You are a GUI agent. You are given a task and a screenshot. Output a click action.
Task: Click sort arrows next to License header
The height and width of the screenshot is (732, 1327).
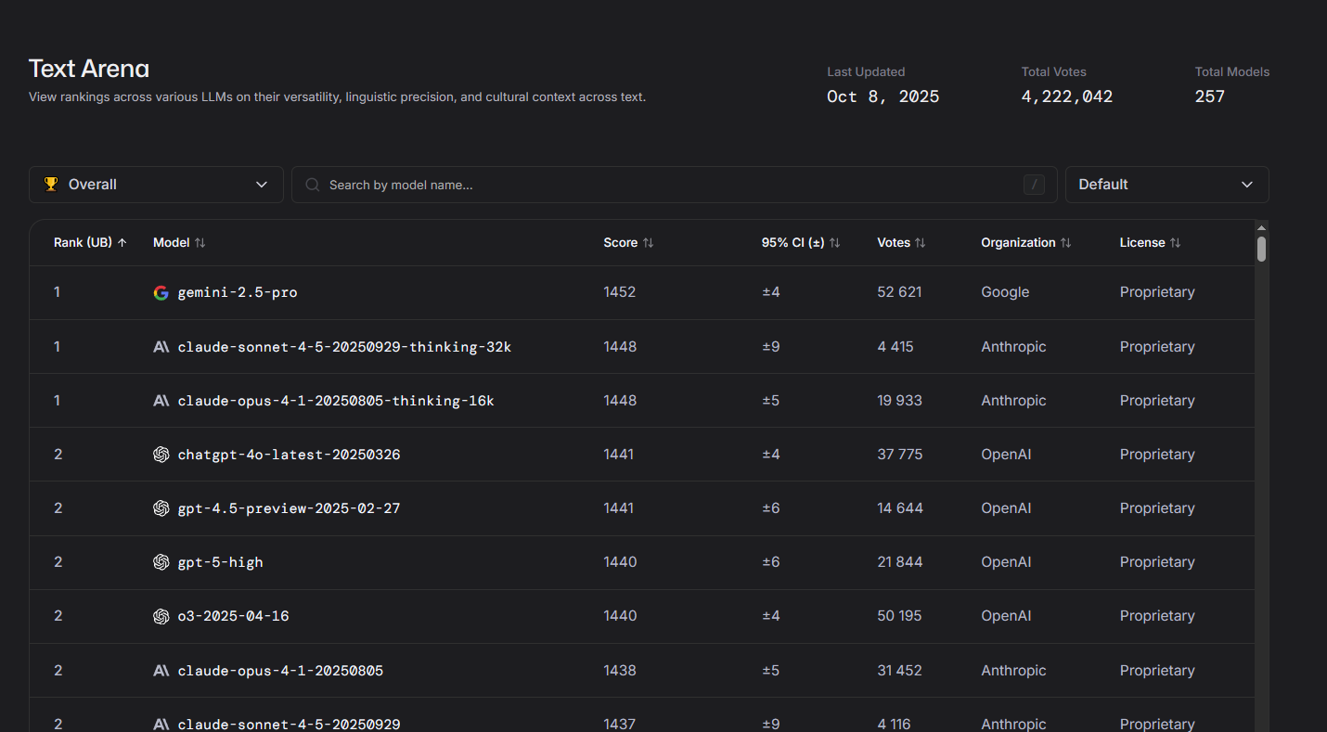point(1175,243)
